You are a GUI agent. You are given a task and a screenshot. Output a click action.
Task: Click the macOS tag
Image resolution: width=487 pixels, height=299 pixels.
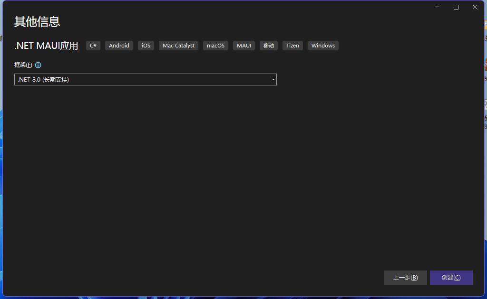(x=215, y=46)
